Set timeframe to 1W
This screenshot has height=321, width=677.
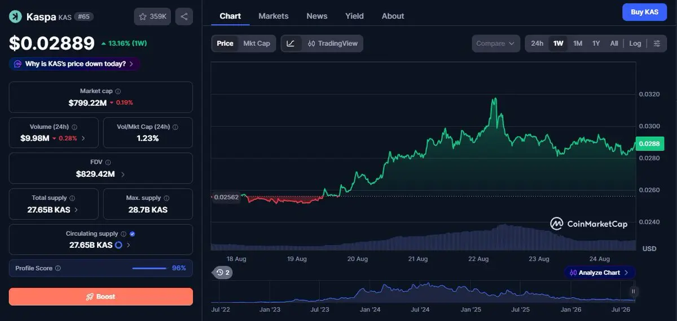tap(558, 43)
